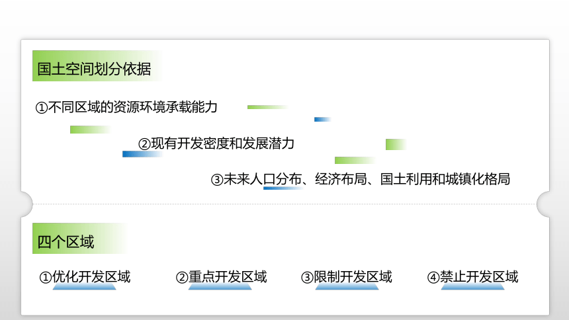569x320 pixels.
Task: Click the green bar below ①不同区域 text
Action: click(x=91, y=130)
